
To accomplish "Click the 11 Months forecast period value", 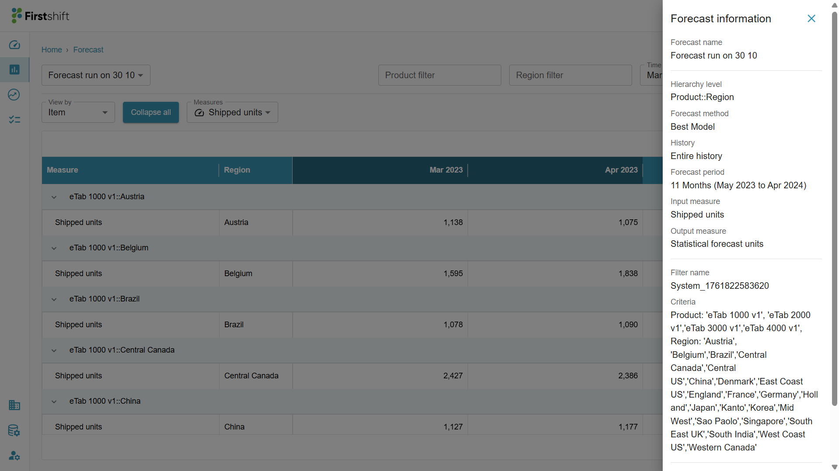I will [738, 185].
